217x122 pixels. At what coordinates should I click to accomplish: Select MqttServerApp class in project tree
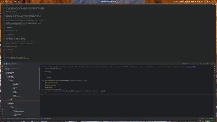17,97
